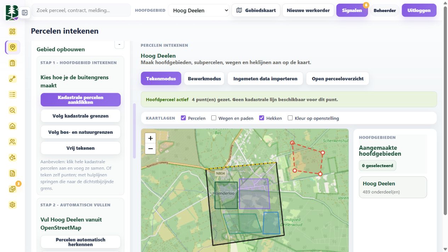Create a Nieuwe werkorder
448x252 pixels.
click(x=308, y=10)
